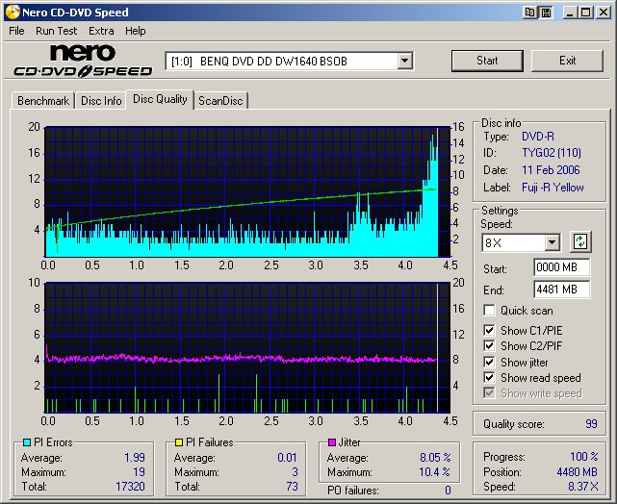
Task: Select the Disc Quality tab
Action: [x=160, y=99]
